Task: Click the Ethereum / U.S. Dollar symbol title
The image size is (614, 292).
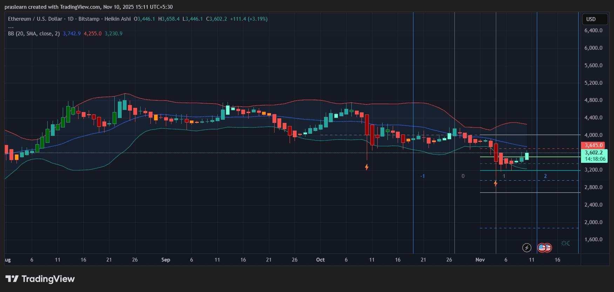Action: [x=35, y=19]
